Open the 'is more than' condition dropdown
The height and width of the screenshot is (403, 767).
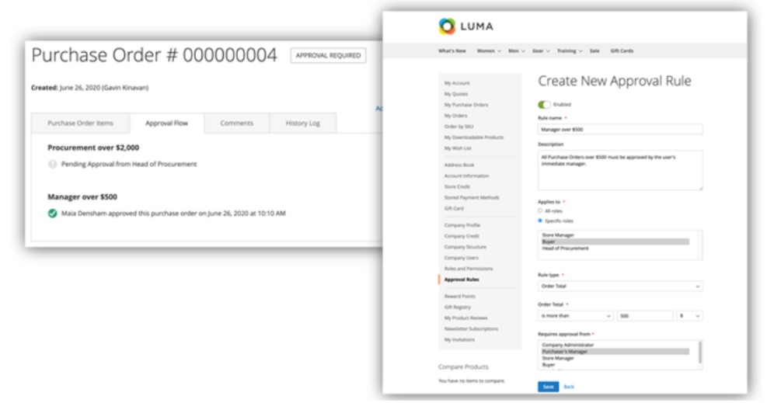(575, 316)
